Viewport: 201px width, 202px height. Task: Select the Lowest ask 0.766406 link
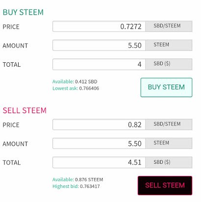tap(75, 88)
